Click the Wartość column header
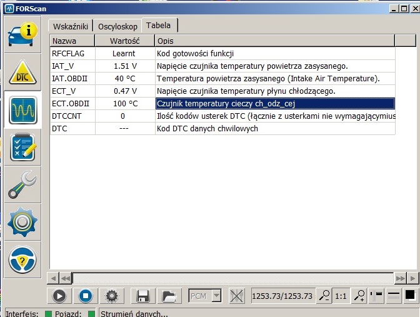Viewport: 420px width, 317px height. coord(124,41)
